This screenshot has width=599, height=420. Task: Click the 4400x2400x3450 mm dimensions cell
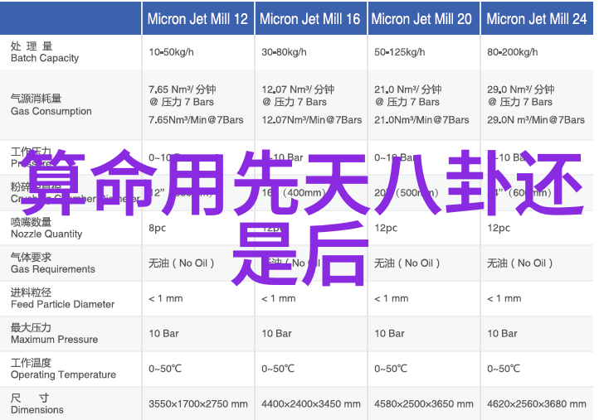311,403
